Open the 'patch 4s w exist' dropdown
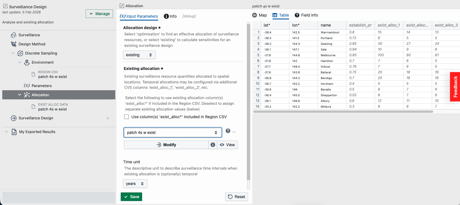 (173, 132)
